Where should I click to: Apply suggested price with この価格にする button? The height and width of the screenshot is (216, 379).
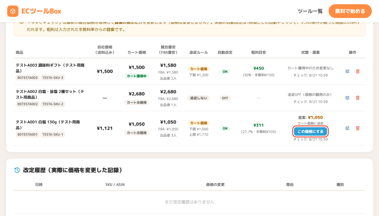point(310,131)
